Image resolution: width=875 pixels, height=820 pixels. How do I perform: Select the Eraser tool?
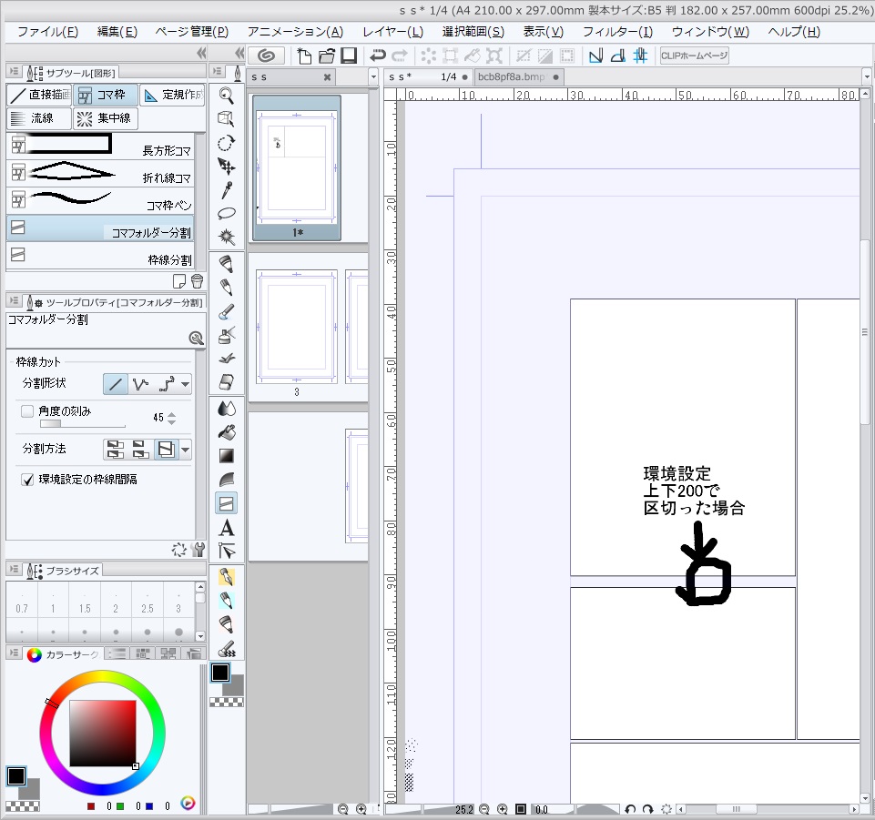tap(227, 382)
